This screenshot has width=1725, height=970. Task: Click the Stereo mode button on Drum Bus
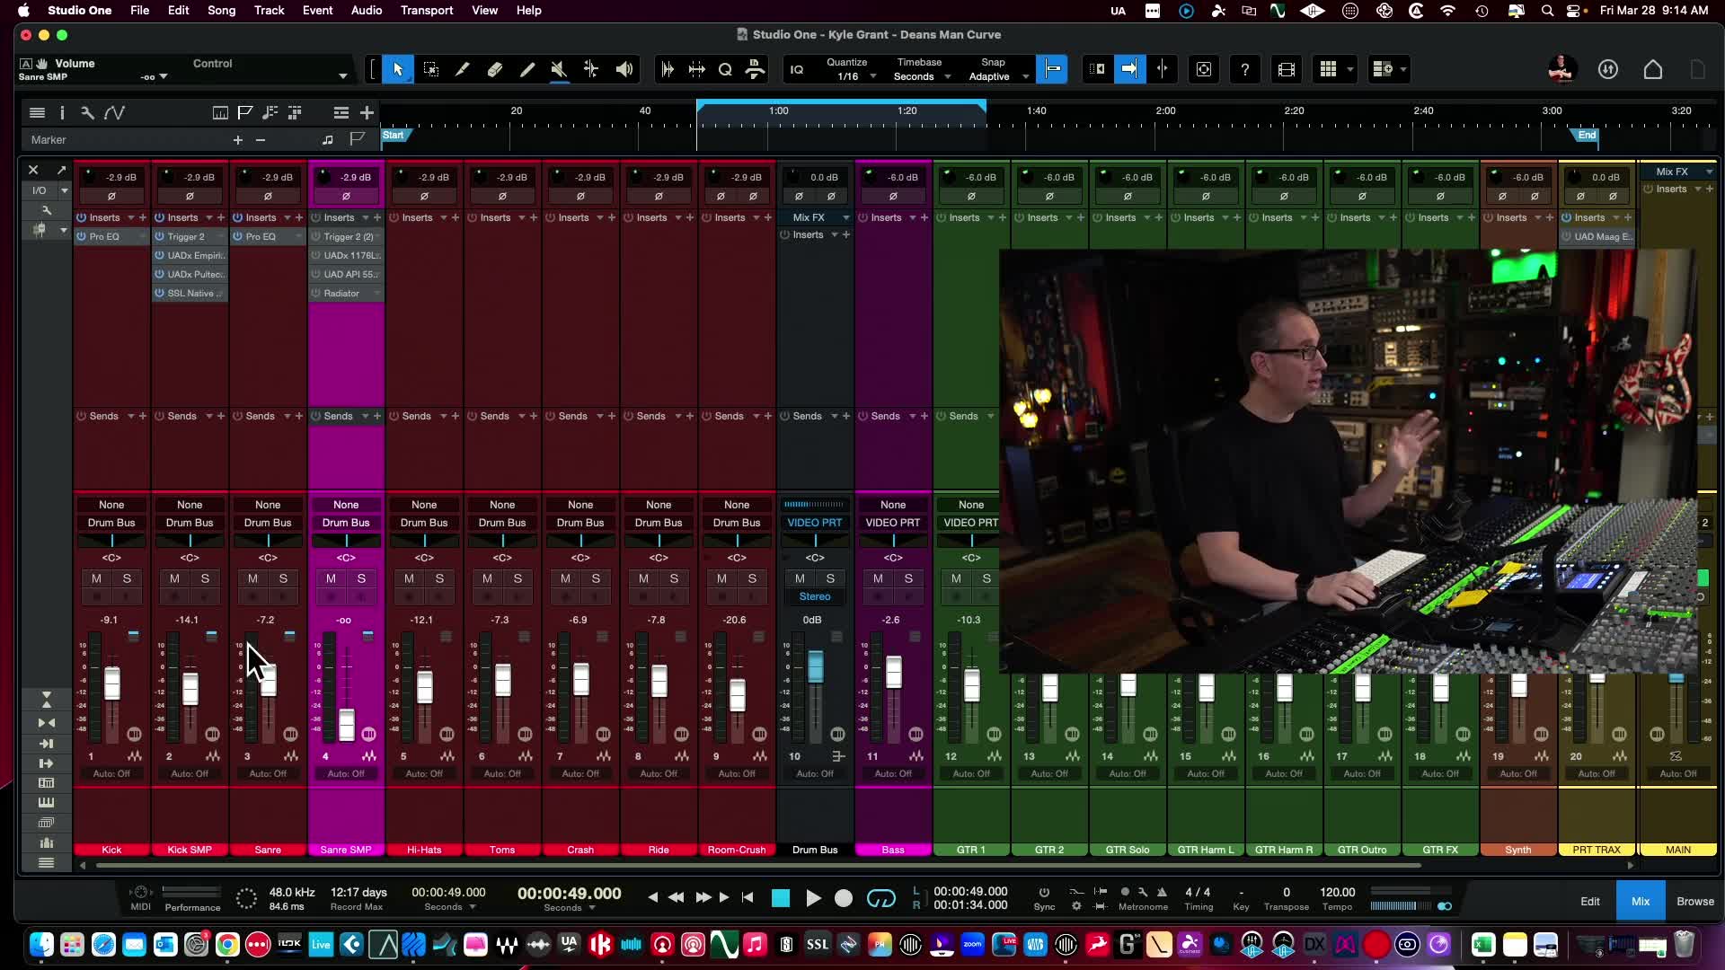[815, 596]
